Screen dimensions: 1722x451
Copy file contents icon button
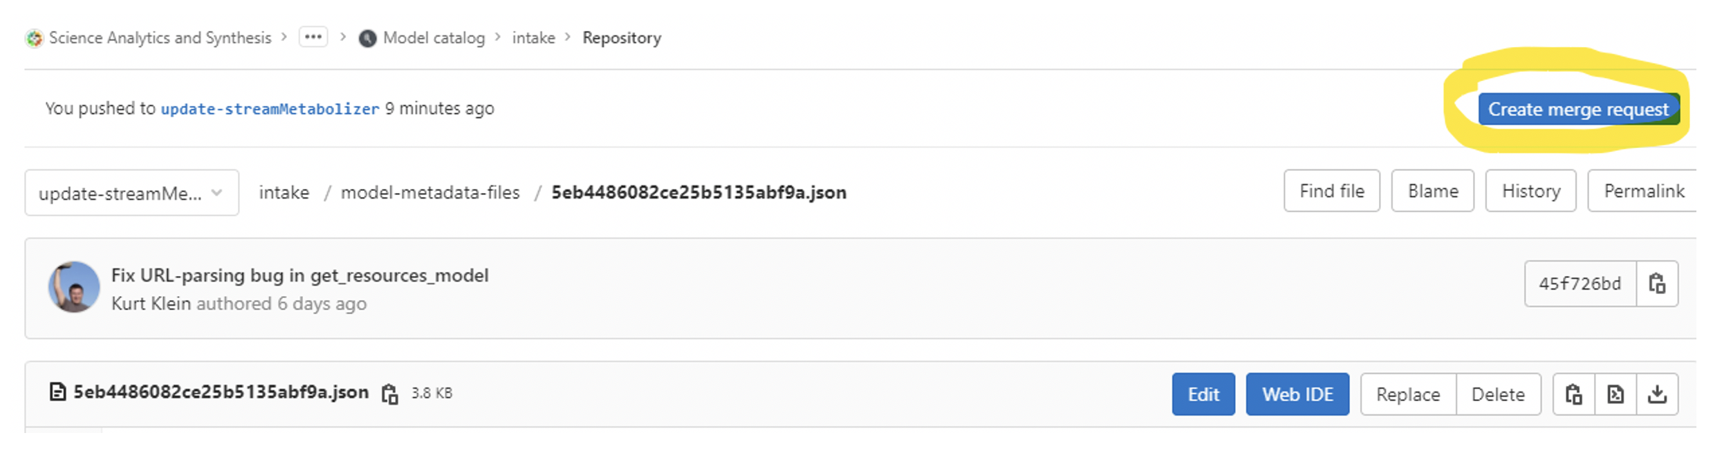pyautogui.click(x=1573, y=394)
